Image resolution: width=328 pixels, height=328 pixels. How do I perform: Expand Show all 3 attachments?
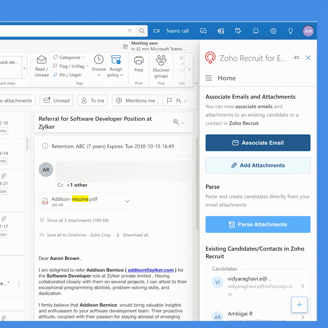click(x=74, y=220)
